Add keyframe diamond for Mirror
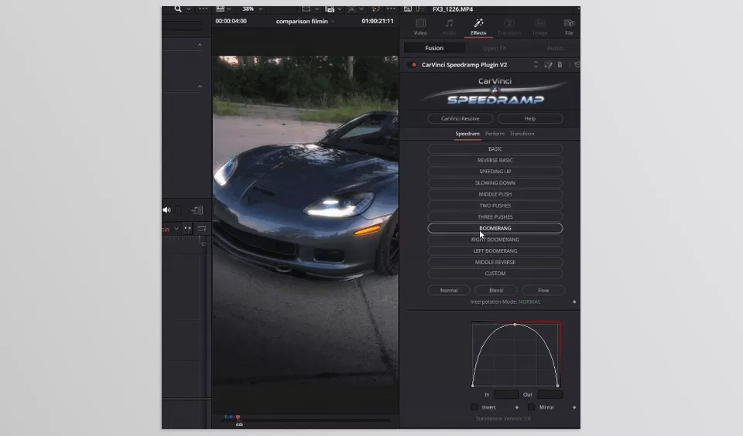The image size is (743, 436). pyautogui.click(x=574, y=407)
